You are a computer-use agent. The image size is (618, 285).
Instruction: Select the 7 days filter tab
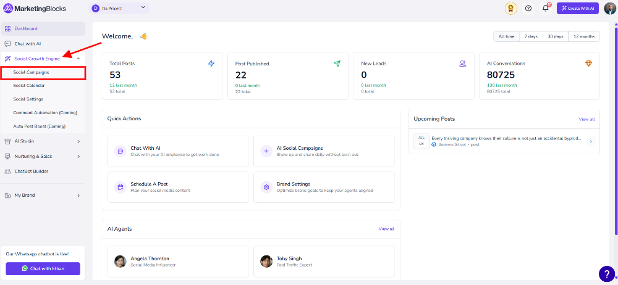pyautogui.click(x=531, y=36)
